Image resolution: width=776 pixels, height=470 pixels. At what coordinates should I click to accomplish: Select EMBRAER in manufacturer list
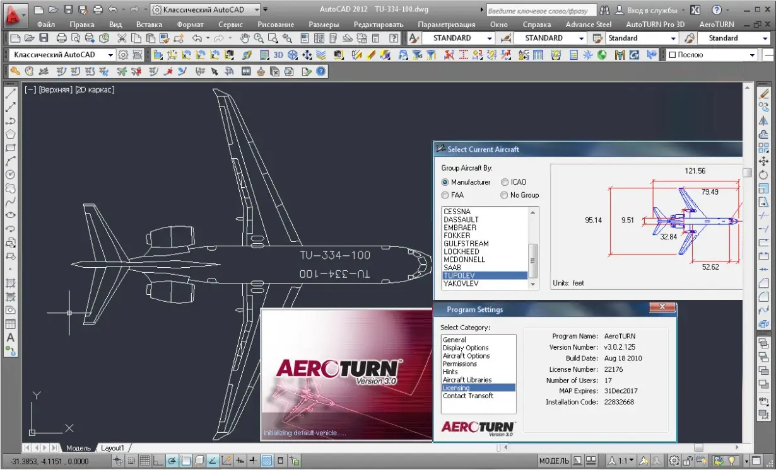pyautogui.click(x=460, y=227)
